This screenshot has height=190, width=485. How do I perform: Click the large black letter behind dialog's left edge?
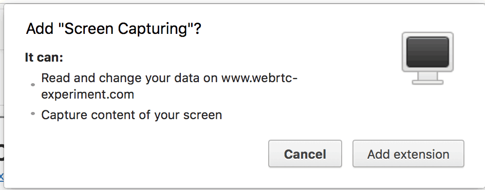click(2, 153)
